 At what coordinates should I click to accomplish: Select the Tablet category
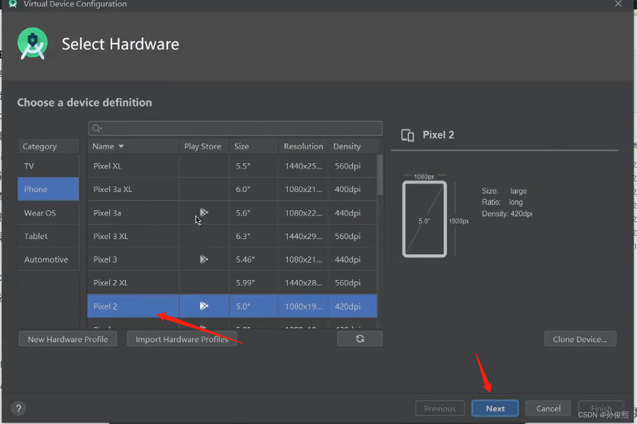click(x=48, y=236)
